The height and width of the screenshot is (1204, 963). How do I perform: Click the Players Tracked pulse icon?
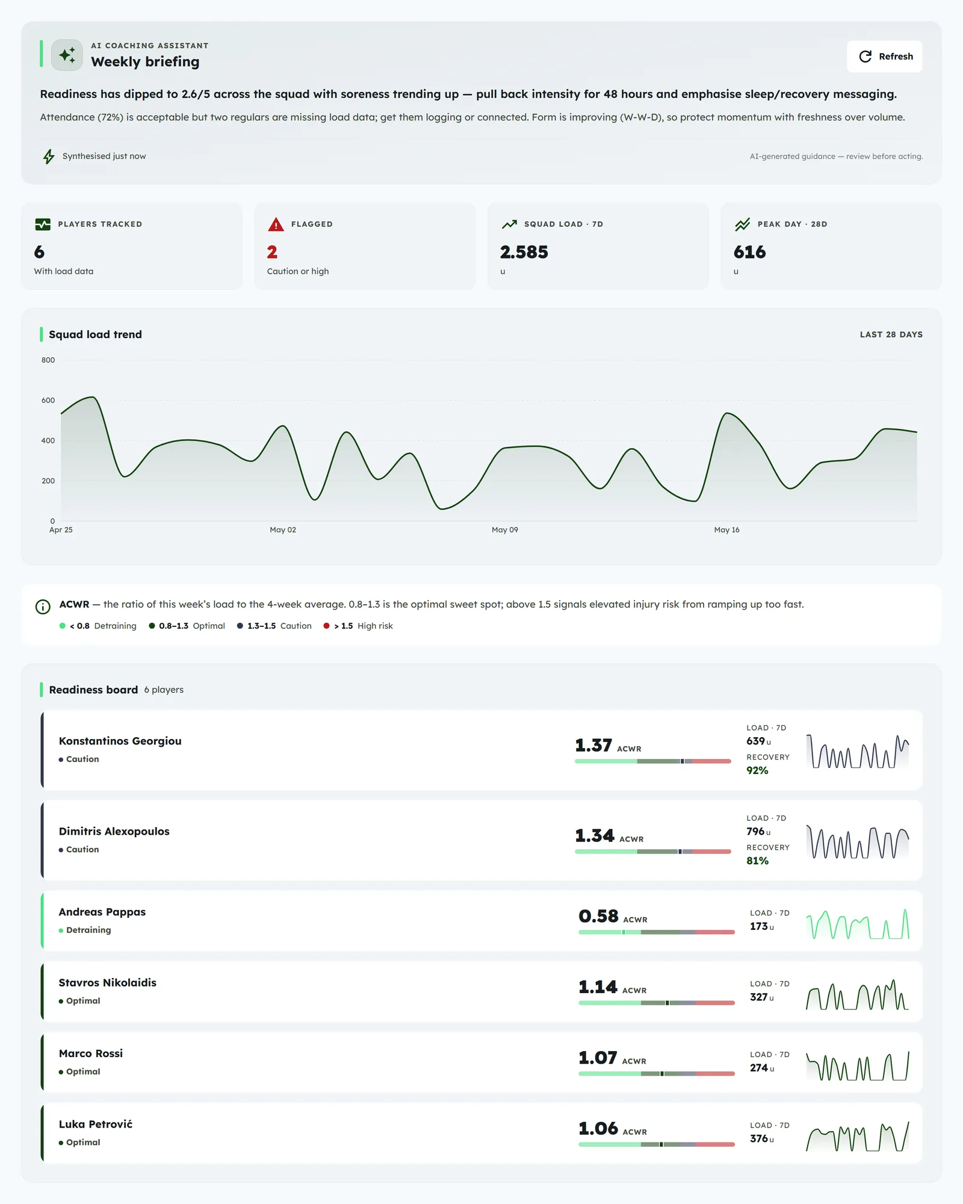[43, 224]
